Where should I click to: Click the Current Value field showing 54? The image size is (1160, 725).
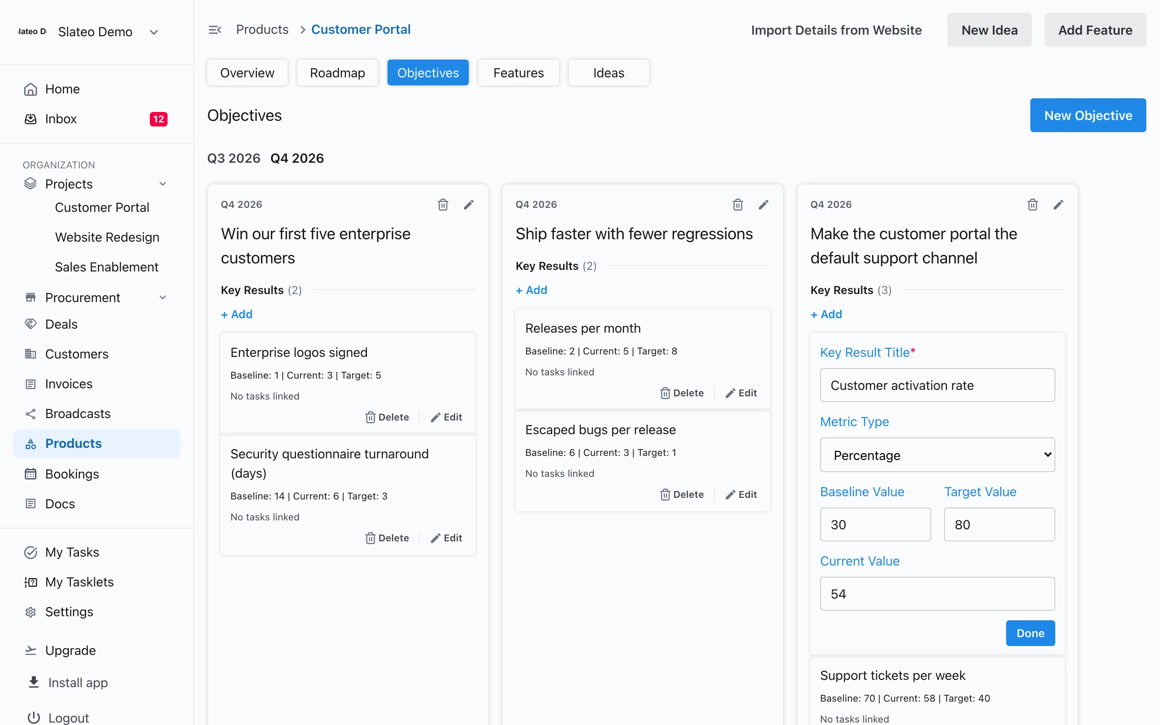(937, 594)
